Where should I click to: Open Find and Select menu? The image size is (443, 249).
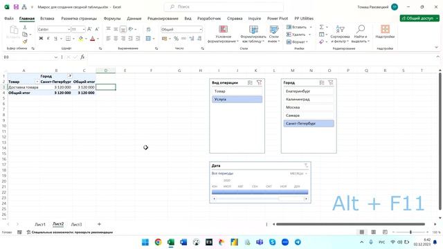[361, 34]
